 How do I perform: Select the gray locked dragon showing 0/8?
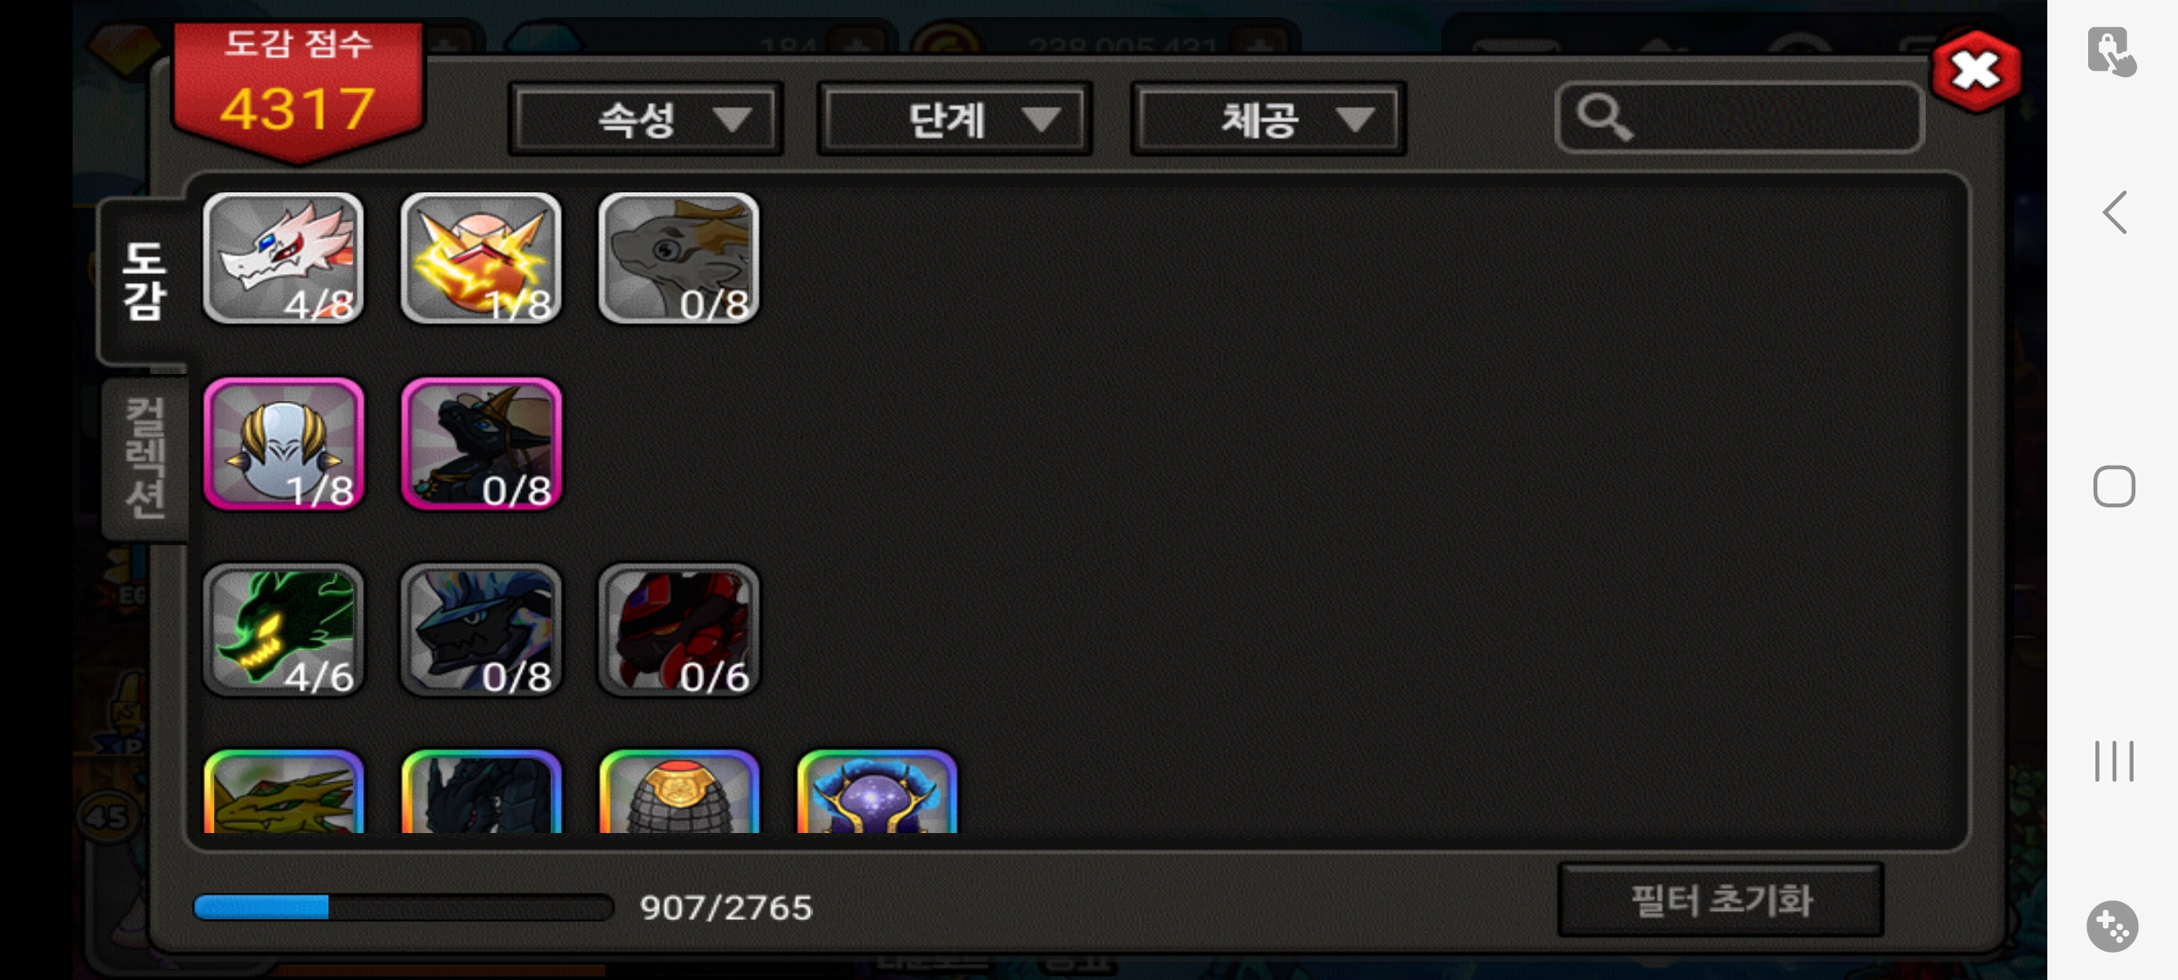click(x=679, y=258)
